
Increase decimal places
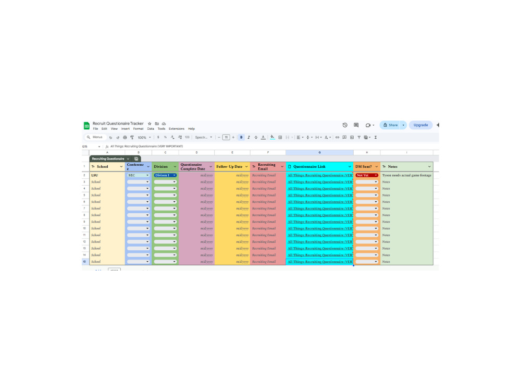coord(180,137)
